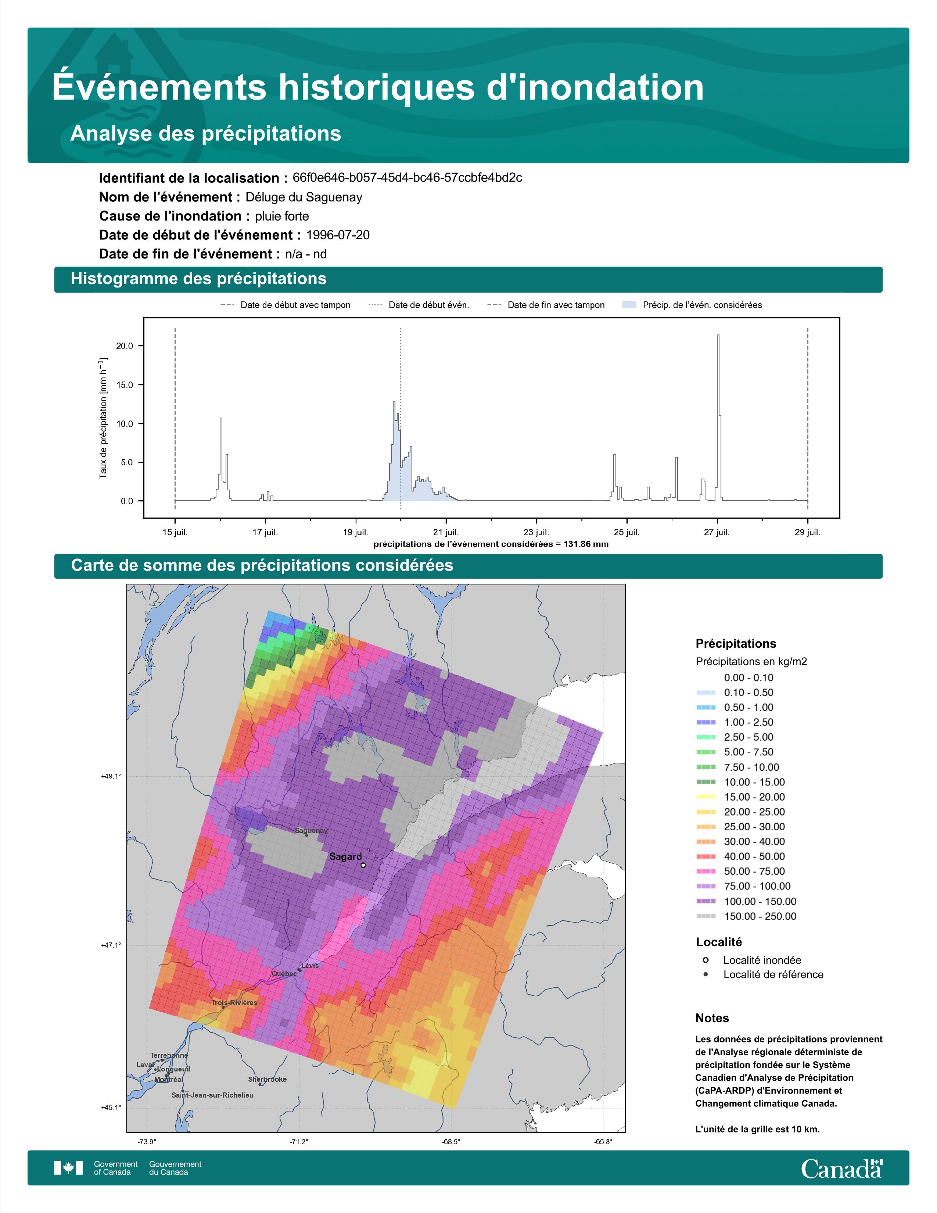937x1213 pixels.
Task: Click the Carte de somme des précipitations header
Action: [262, 565]
